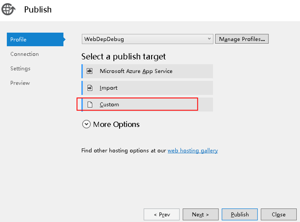300x222 pixels.
Task: Choose the Import publish target
Action: (147, 88)
